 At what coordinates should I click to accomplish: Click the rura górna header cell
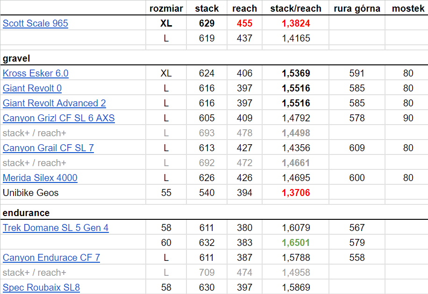[357, 8]
